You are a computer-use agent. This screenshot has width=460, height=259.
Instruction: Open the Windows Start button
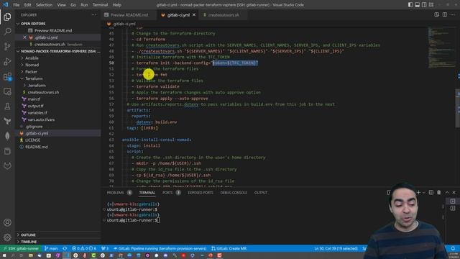pos(4,255)
